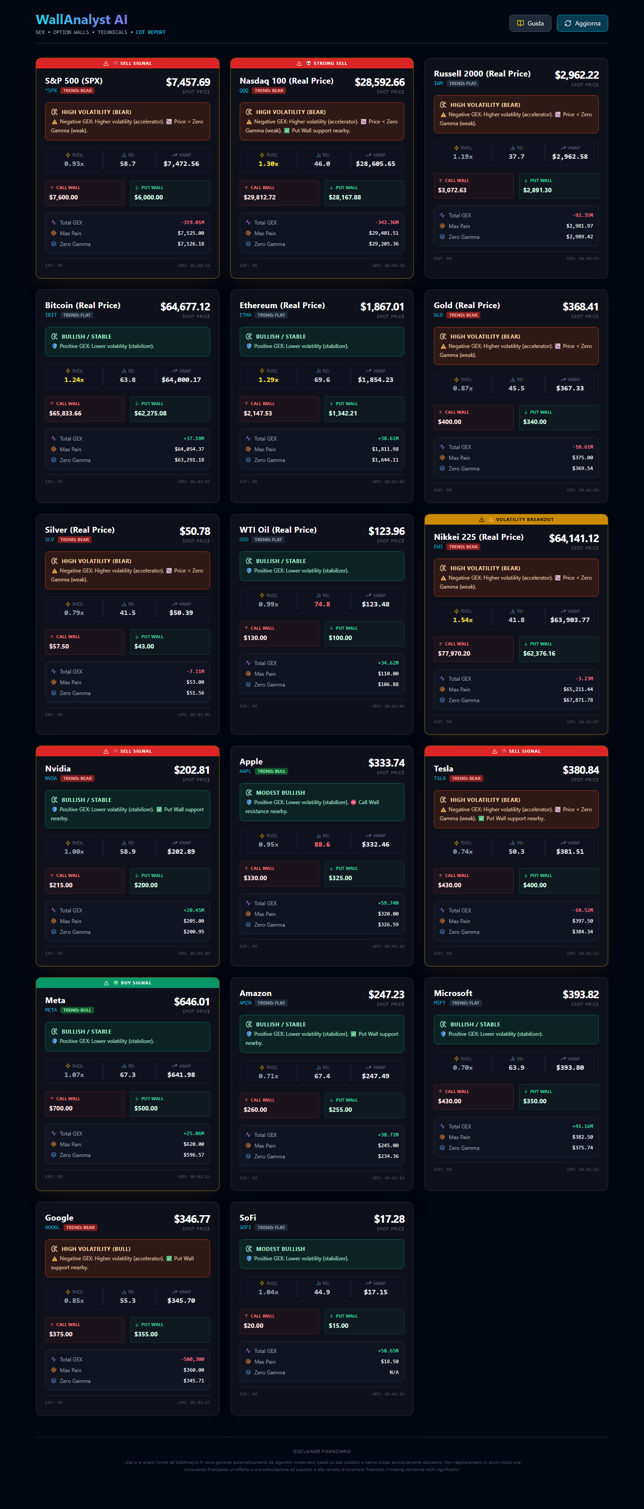Click the ^SPX ticker symbol
This screenshot has width=644, height=1509.
pos(51,91)
